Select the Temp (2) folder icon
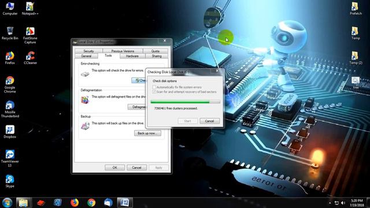370x208 pixels. [x=356, y=58]
